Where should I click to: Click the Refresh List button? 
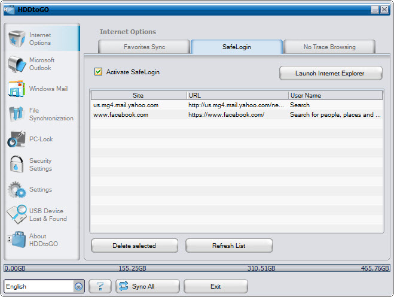pyautogui.click(x=229, y=246)
